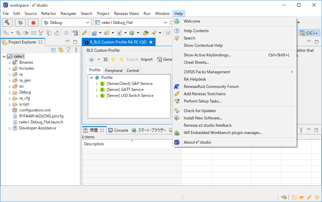Open the C/C++ perspective

[309, 33]
